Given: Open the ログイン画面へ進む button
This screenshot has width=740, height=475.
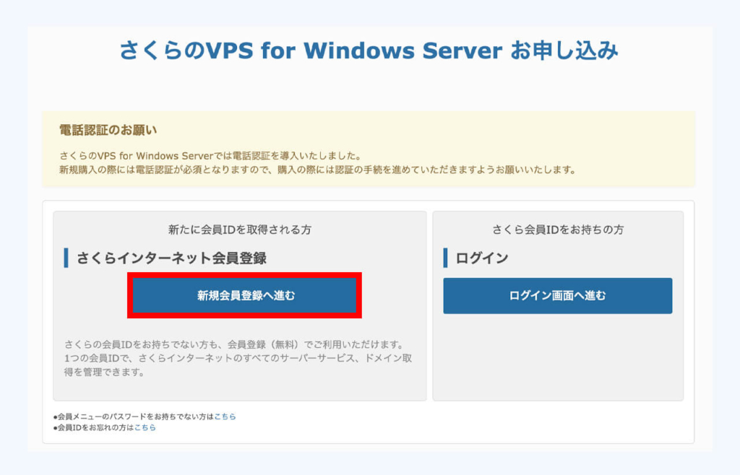Looking at the screenshot, I should [x=557, y=295].
